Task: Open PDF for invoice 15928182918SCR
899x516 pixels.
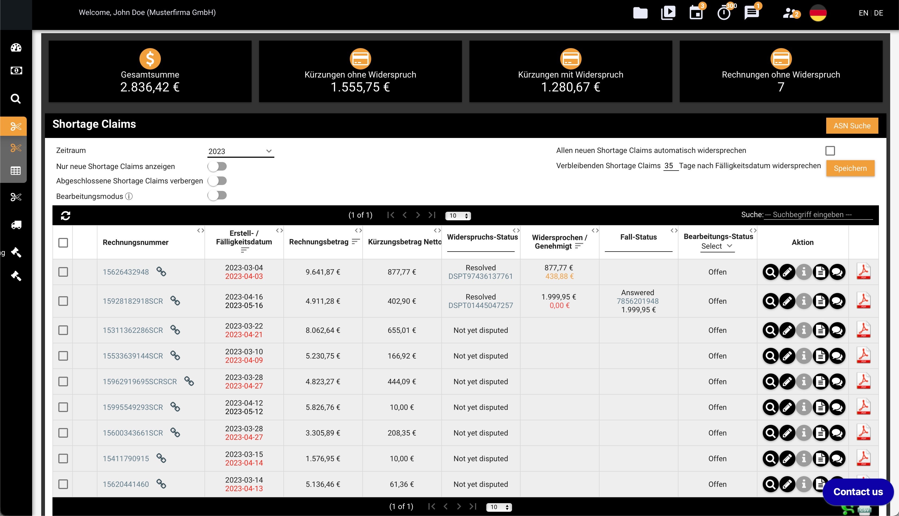Action: pyautogui.click(x=863, y=301)
